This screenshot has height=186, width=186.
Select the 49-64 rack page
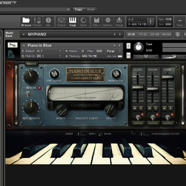click(166, 34)
